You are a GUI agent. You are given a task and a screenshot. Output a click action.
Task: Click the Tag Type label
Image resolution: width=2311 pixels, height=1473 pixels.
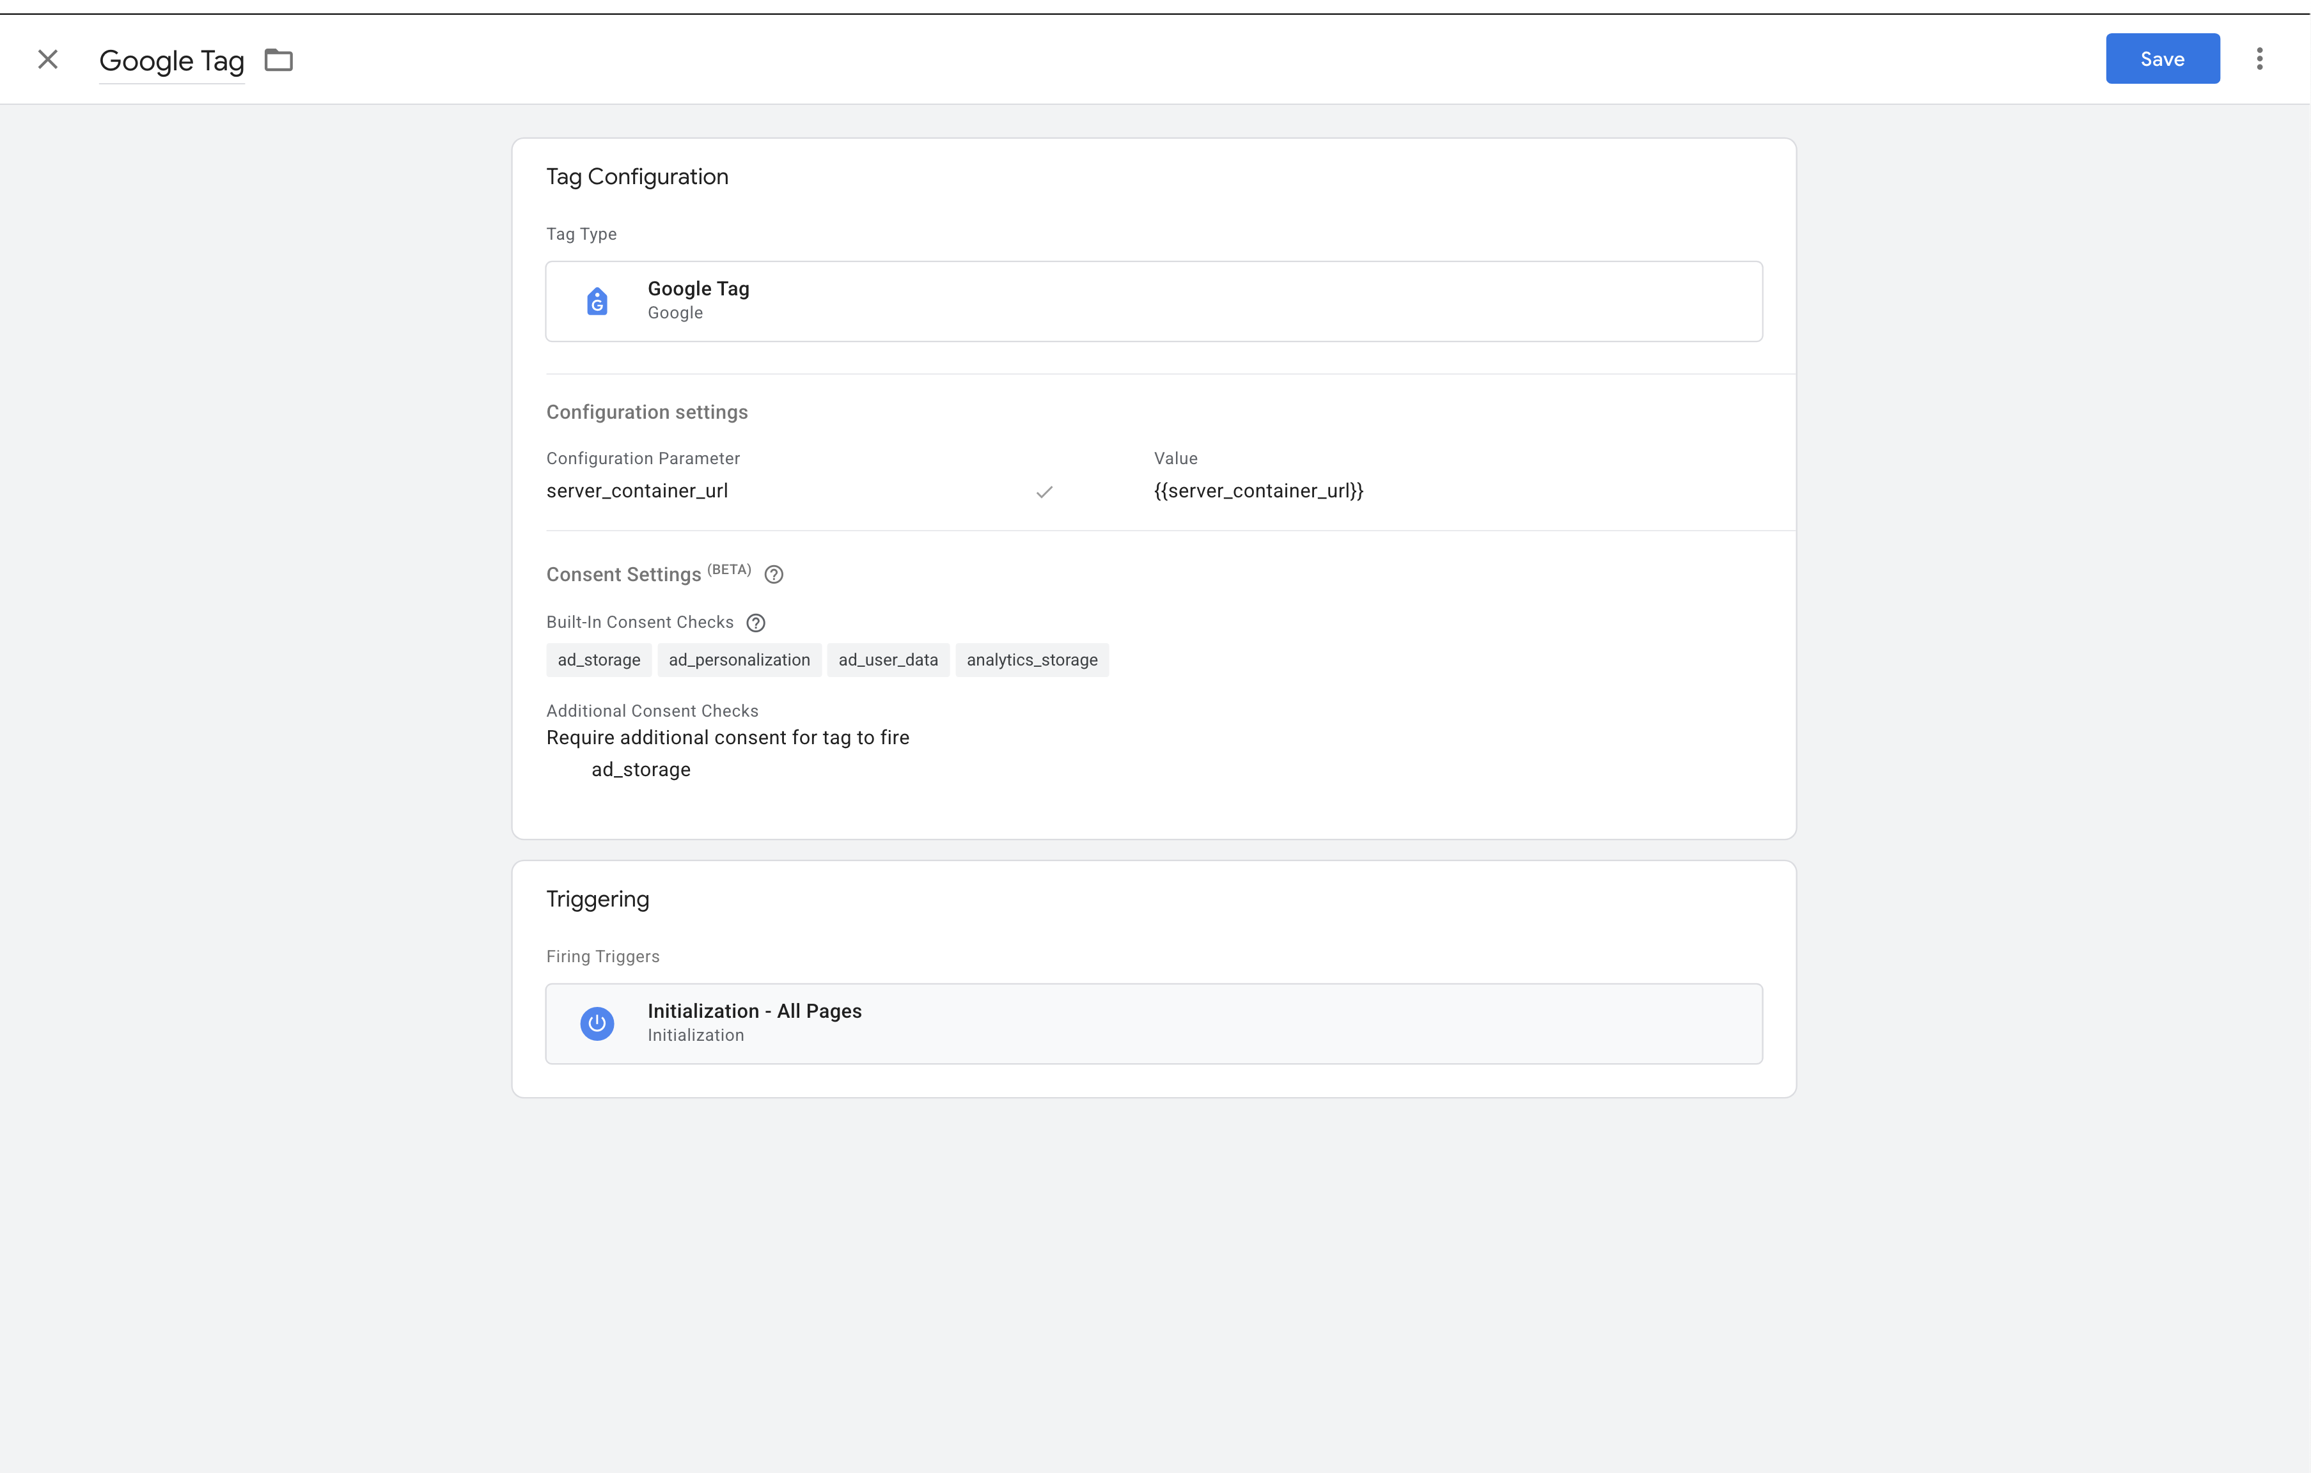coord(581,234)
